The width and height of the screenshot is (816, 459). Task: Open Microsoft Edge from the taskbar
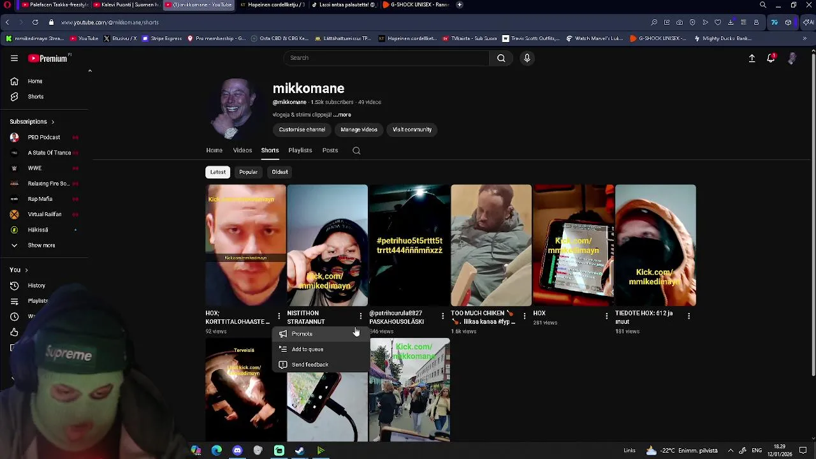(x=217, y=451)
